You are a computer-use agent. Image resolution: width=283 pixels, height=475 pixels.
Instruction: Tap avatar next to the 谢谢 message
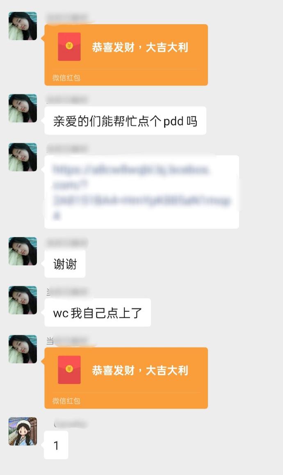23,251
